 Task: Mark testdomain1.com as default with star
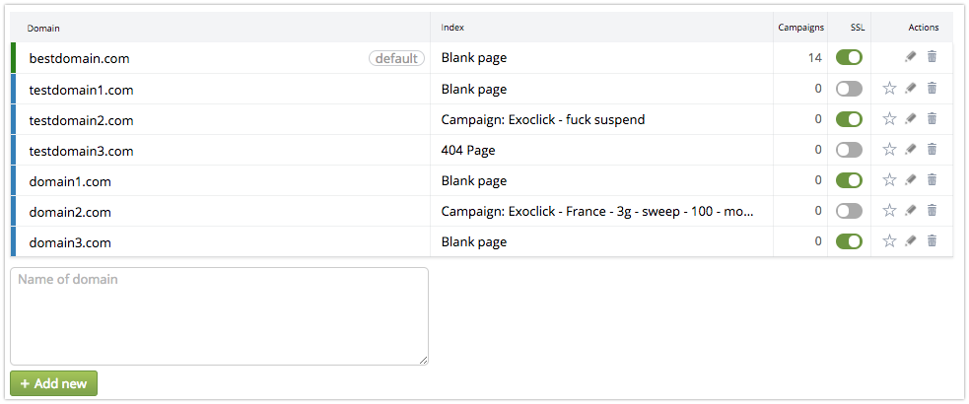[889, 89]
